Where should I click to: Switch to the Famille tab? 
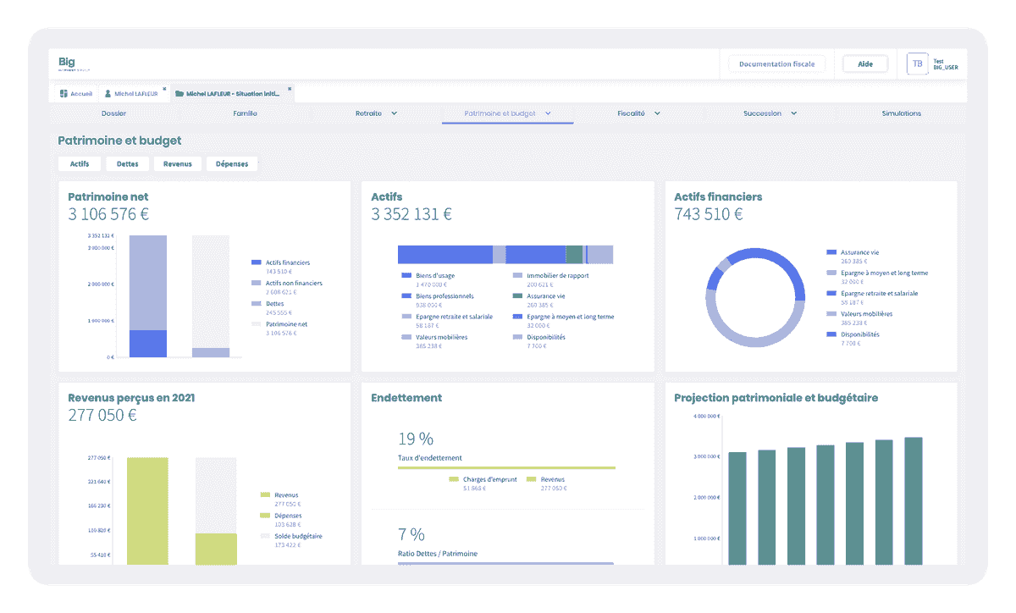(x=245, y=113)
